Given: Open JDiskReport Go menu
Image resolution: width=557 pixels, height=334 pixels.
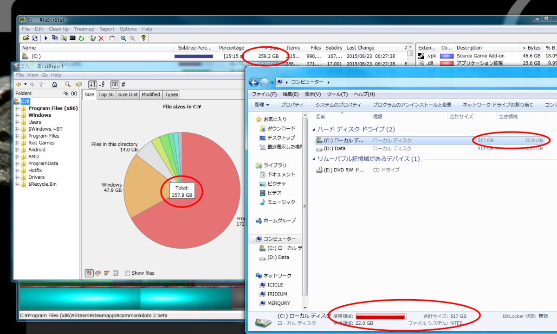Looking at the screenshot, I should click(x=45, y=75).
